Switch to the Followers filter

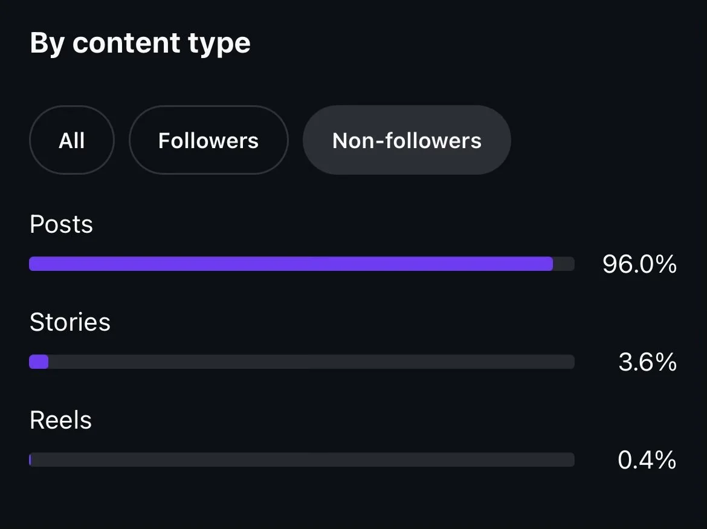click(208, 140)
